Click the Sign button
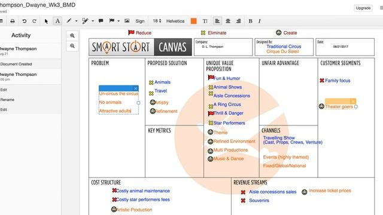This screenshot has width=383, height=215. (x=140, y=21)
